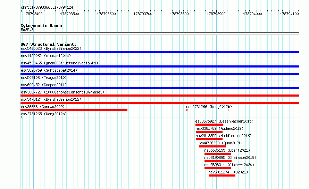Click ruler position 178793600
Screen dimensions: 309x189
tap(106, 14)
